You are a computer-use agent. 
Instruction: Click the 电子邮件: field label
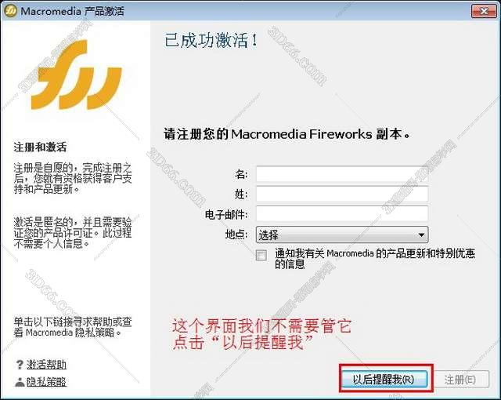226,214
